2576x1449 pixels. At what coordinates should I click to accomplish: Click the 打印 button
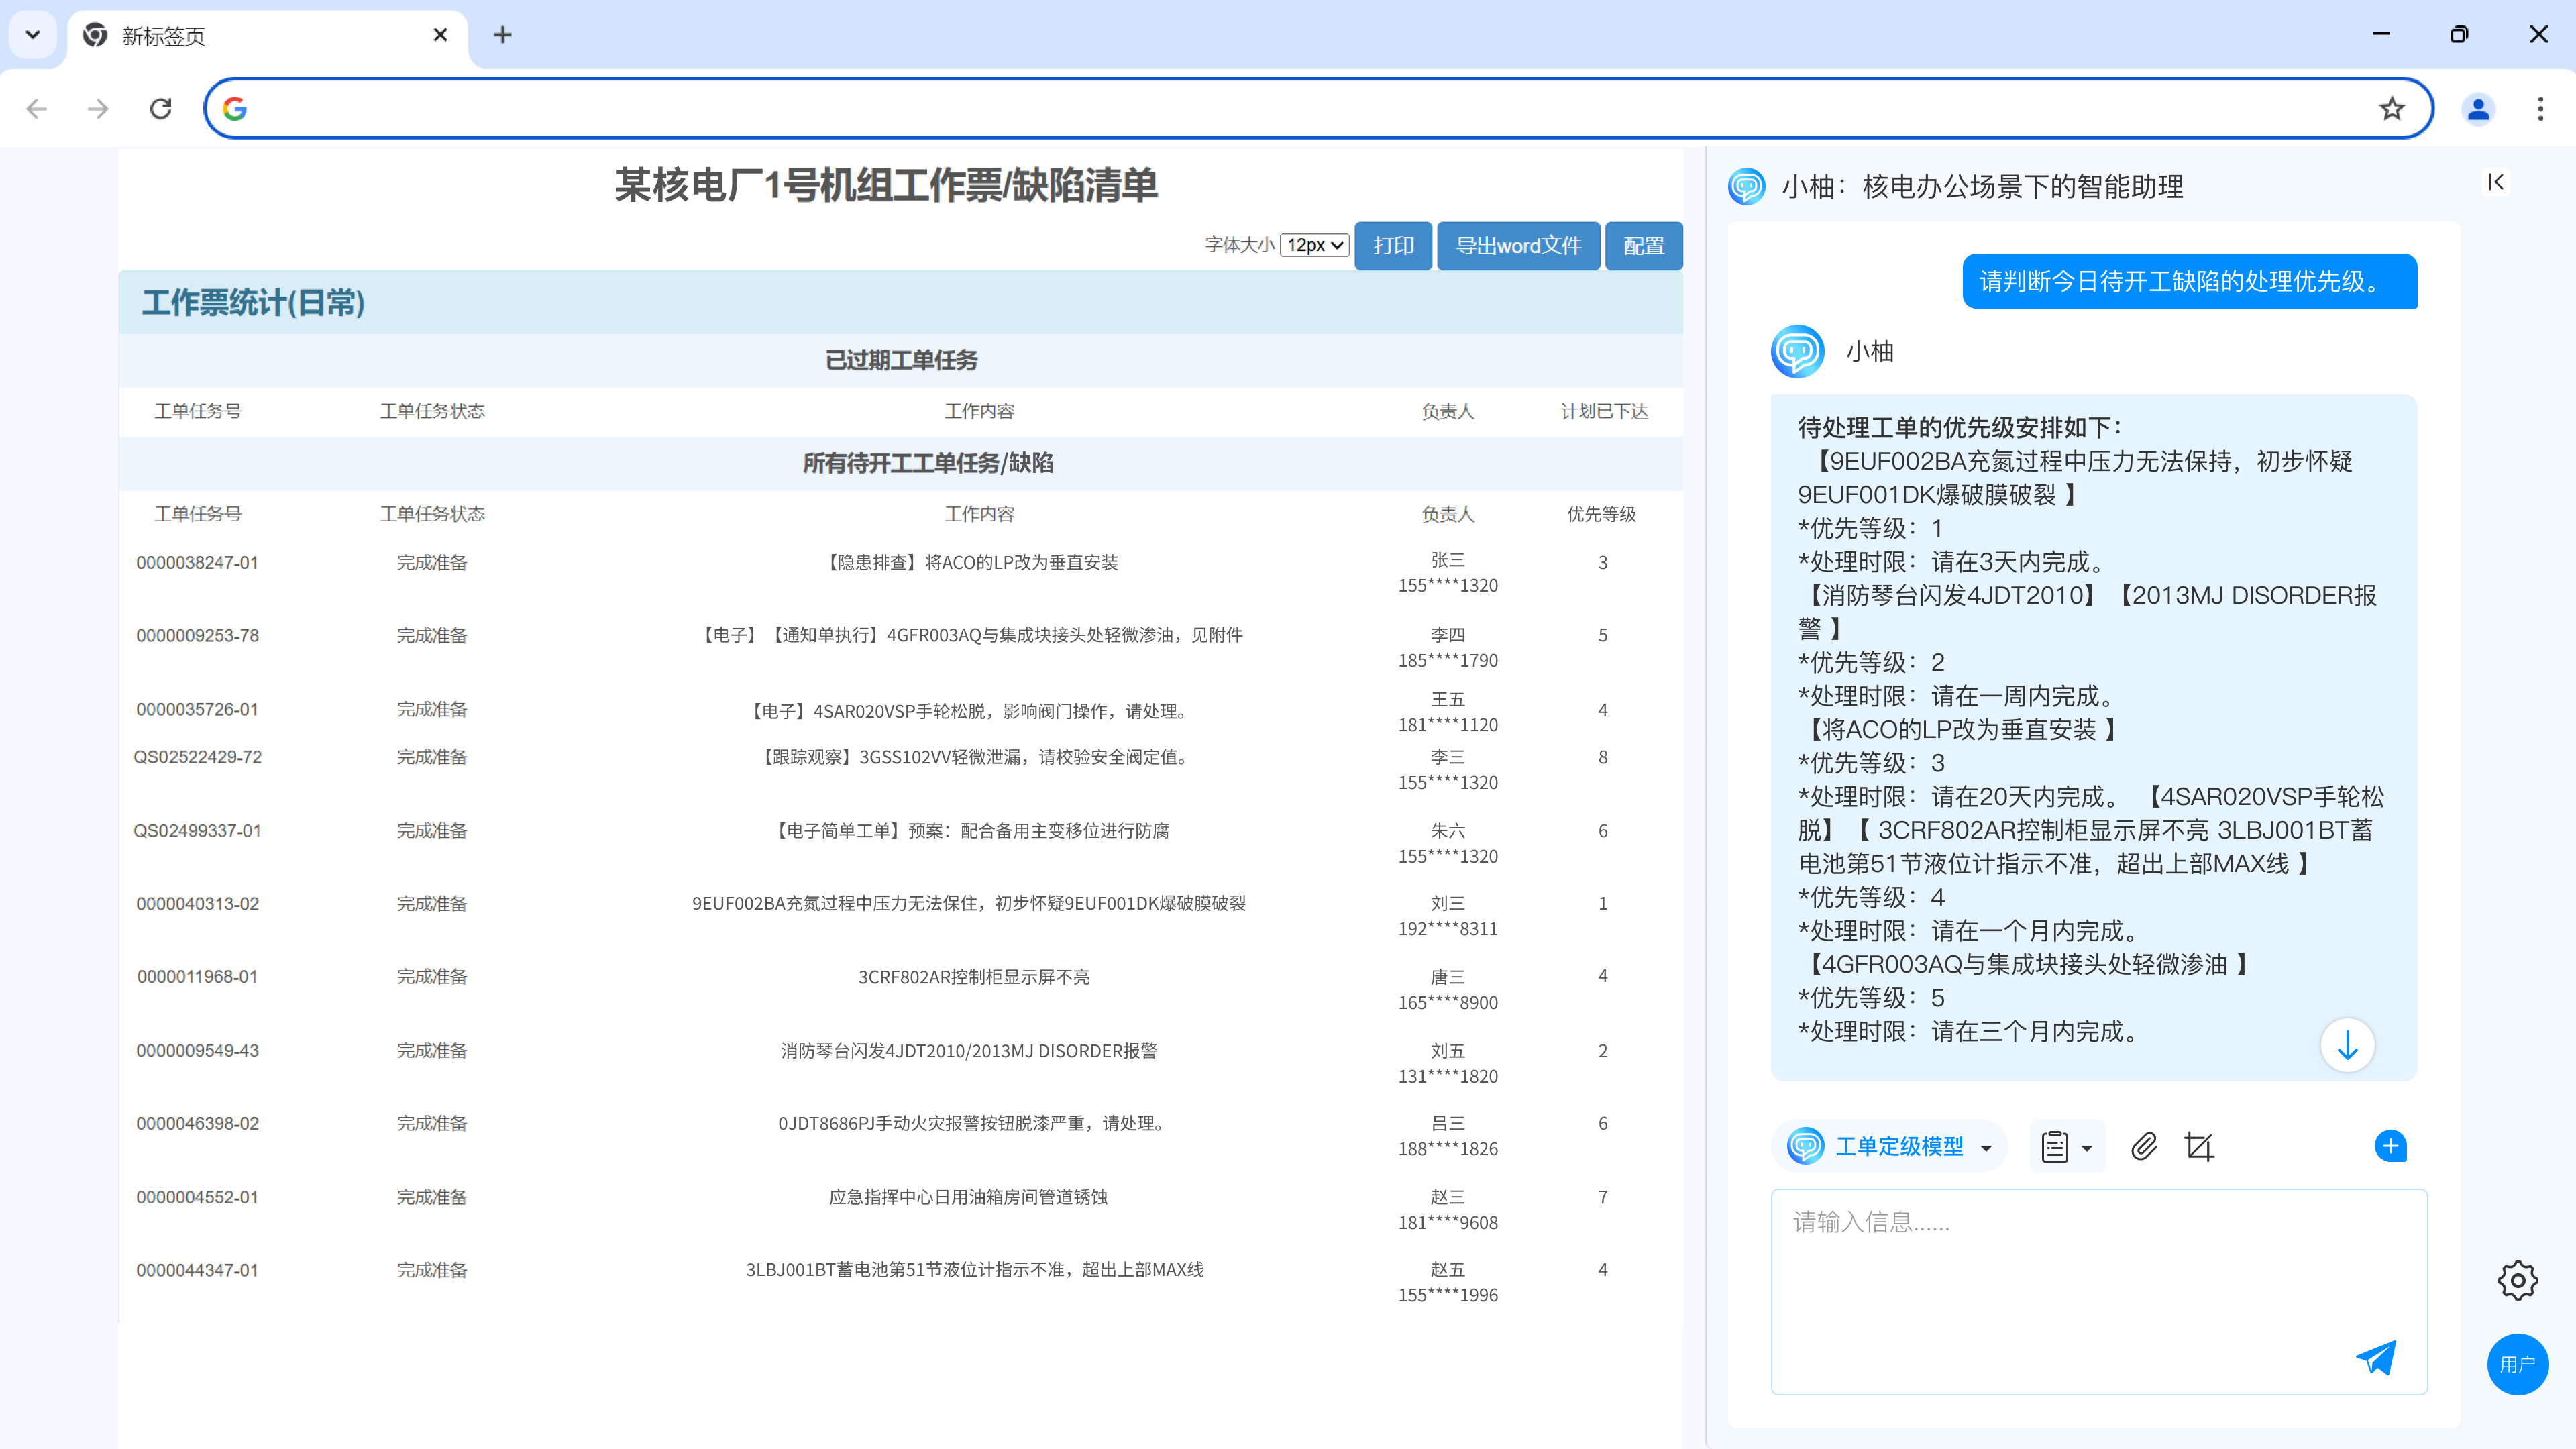coord(1393,245)
